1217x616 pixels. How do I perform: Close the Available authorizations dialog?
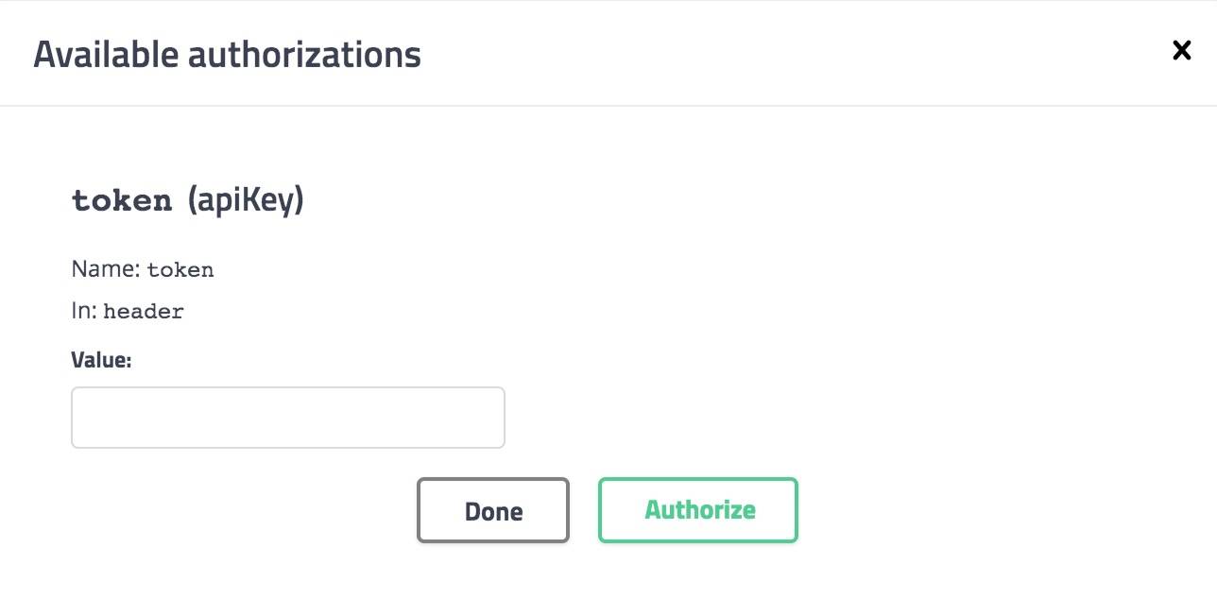(x=1181, y=51)
